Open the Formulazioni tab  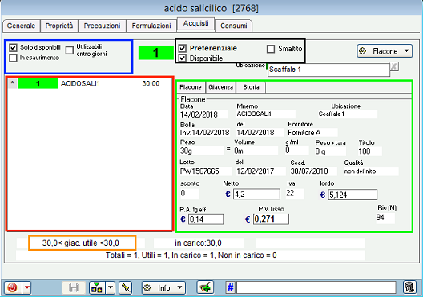tap(151, 26)
